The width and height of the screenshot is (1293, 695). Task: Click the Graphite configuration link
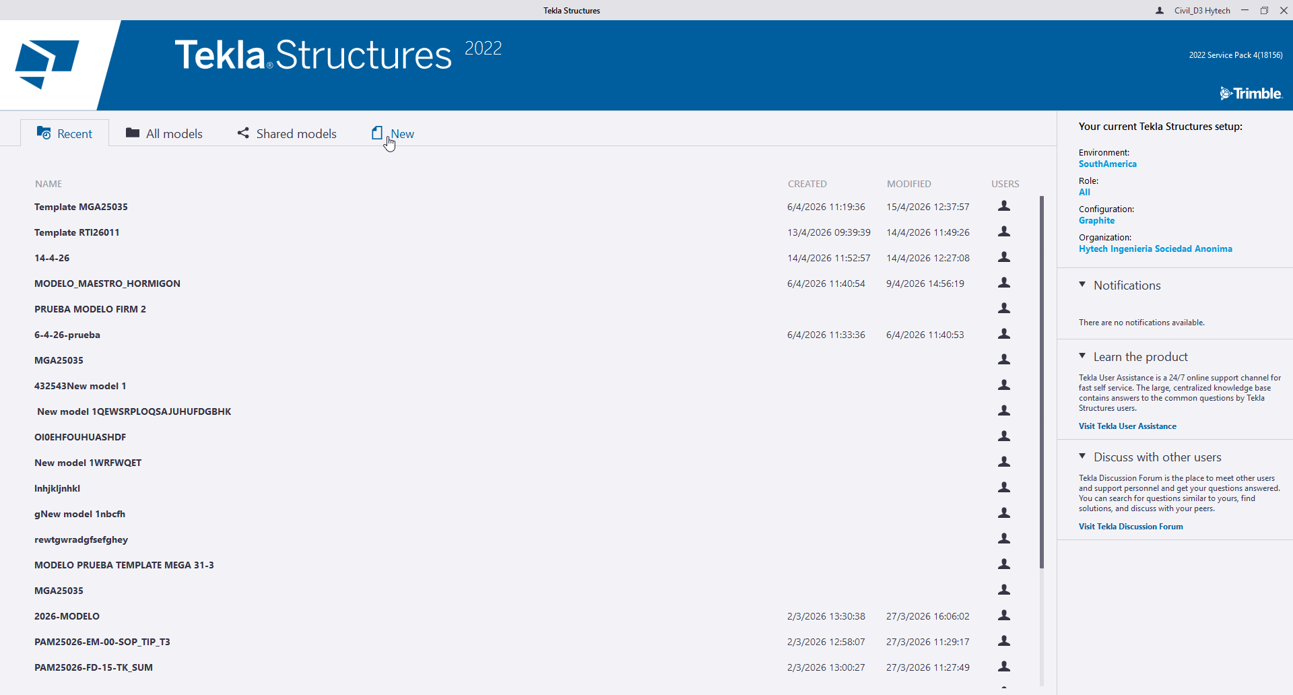click(1096, 220)
